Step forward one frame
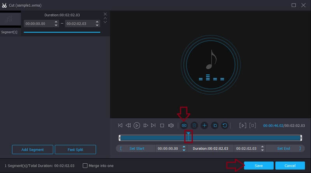 pyautogui.click(x=145, y=125)
